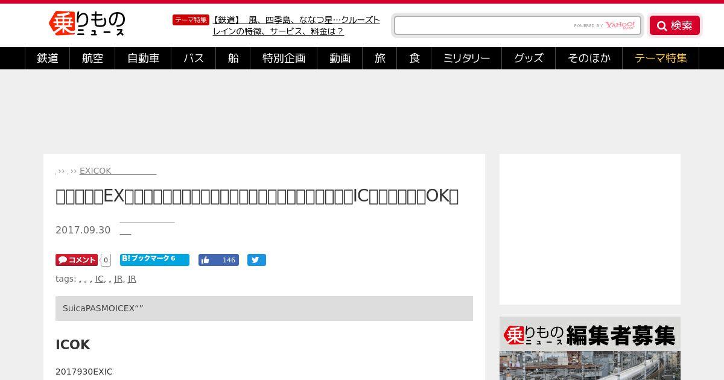The image size is (724, 380).
Task: Click the article date 2017.09.30
Action: (x=83, y=230)
